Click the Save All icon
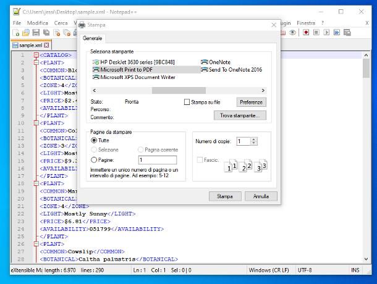This screenshot has height=284, width=377. pos(46,33)
